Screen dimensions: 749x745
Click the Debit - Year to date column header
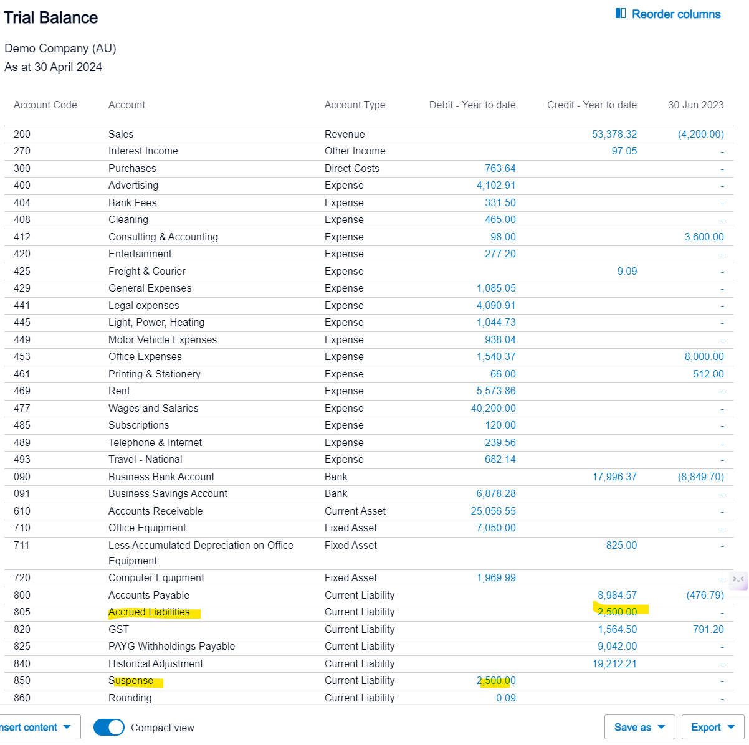(x=472, y=105)
